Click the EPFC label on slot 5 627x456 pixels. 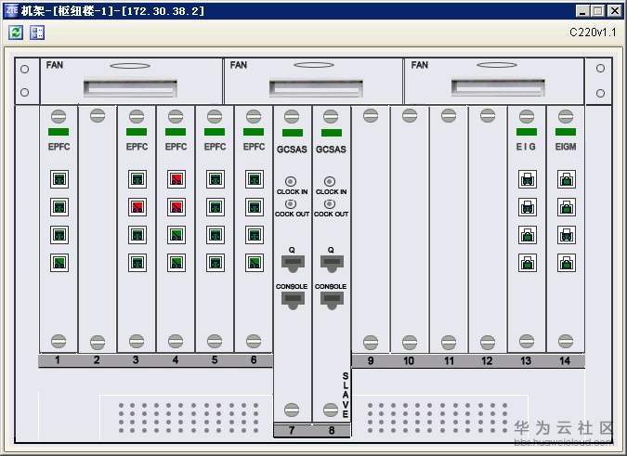coord(216,147)
